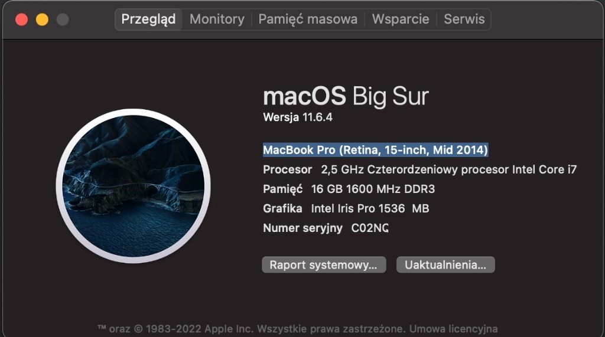Image resolution: width=605 pixels, height=337 pixels.
Task: Go to the Wsparcie tab
Action: tap(401, 19)
